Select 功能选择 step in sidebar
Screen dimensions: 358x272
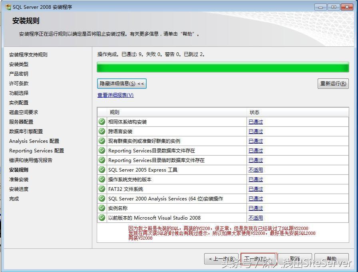19,93
